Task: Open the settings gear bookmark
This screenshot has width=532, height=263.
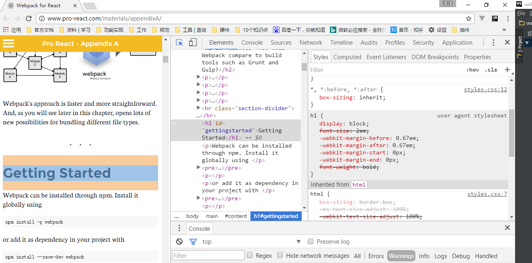Action: (x=437, y=30)
